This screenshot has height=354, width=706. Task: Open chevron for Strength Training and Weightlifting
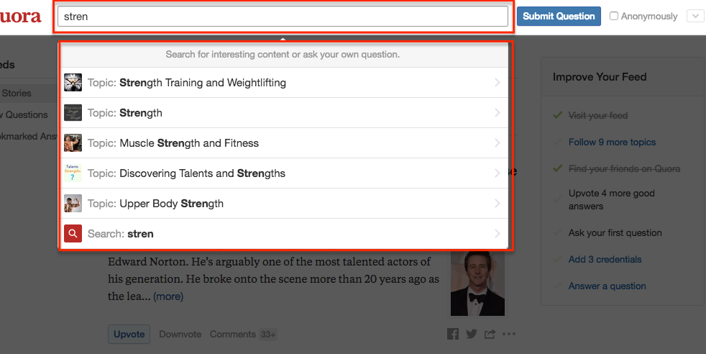tap(497, 83)
